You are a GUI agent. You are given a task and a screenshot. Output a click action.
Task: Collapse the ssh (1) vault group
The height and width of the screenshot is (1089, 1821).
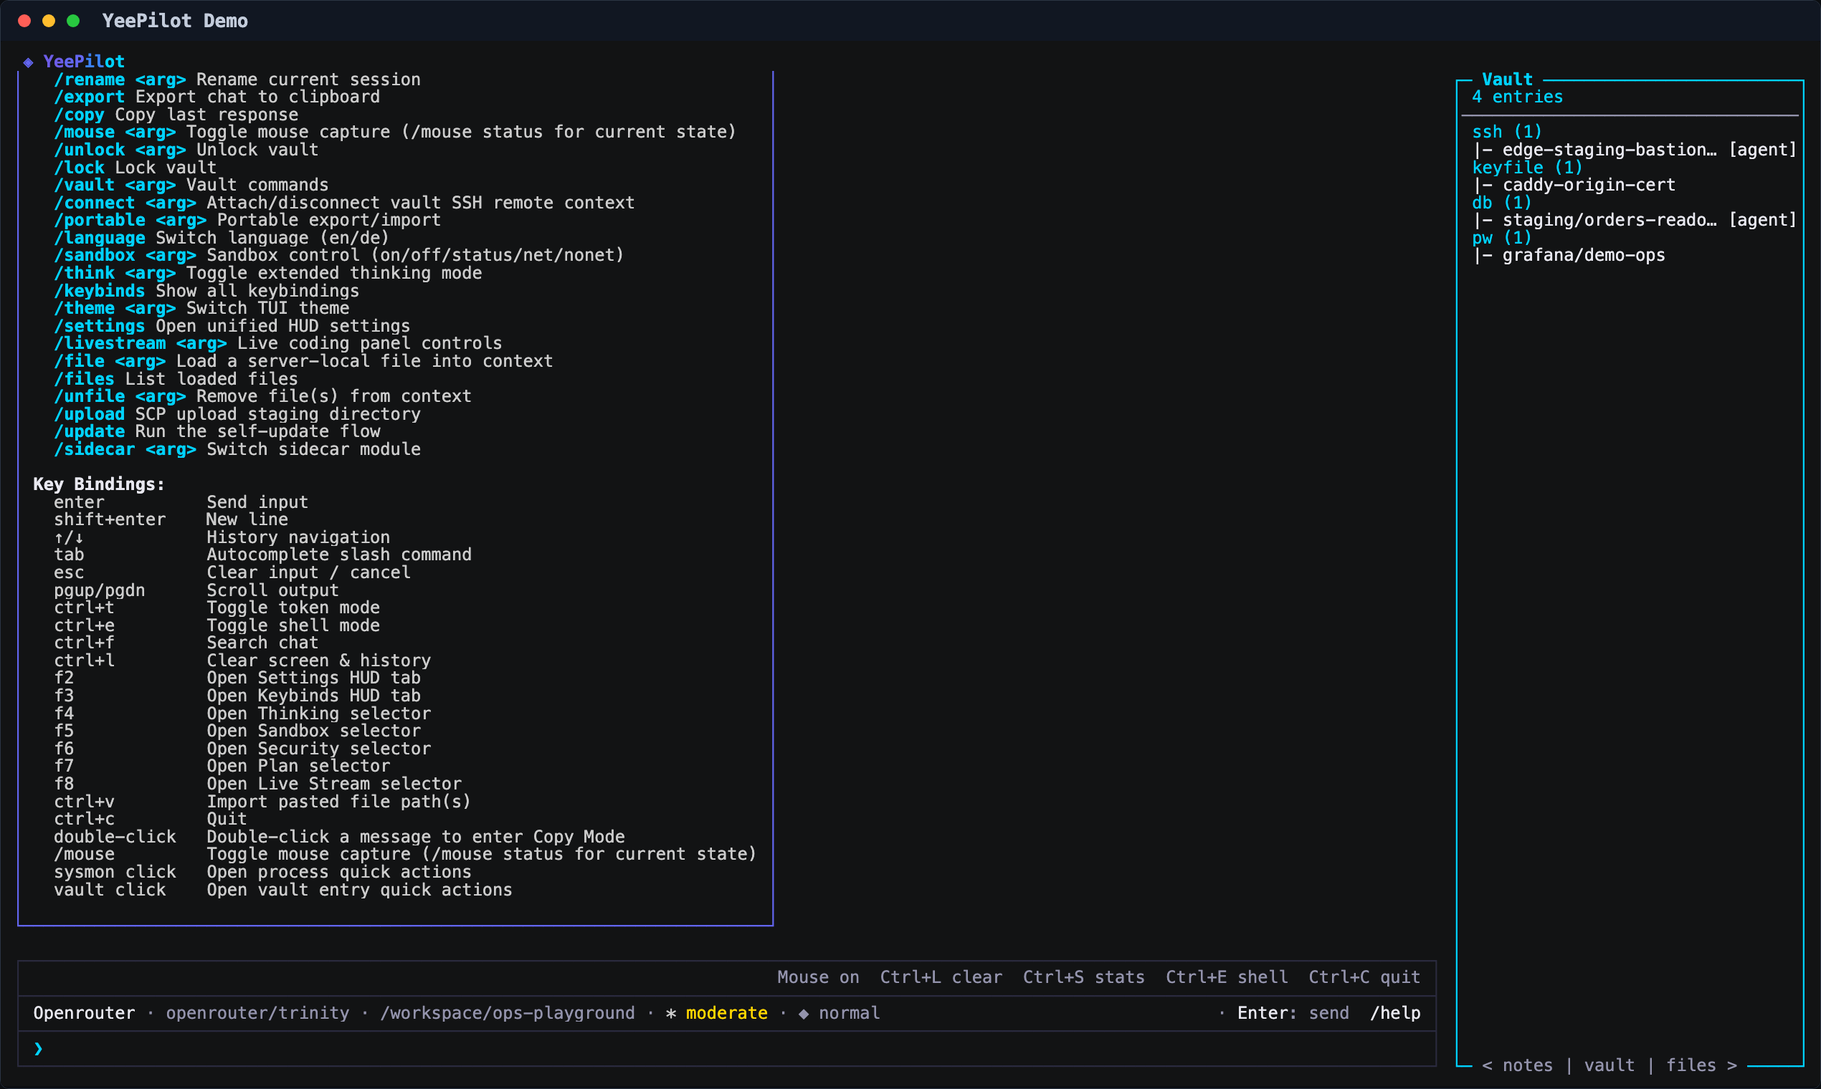tap(1507, 132)
